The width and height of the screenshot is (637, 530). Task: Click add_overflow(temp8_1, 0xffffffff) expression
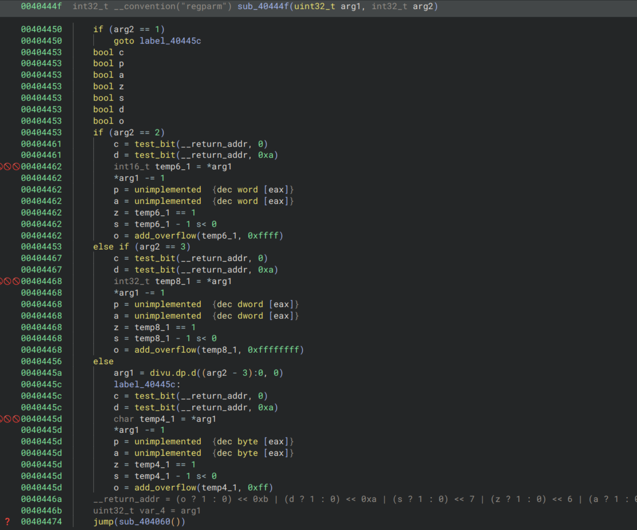(219, 350)
